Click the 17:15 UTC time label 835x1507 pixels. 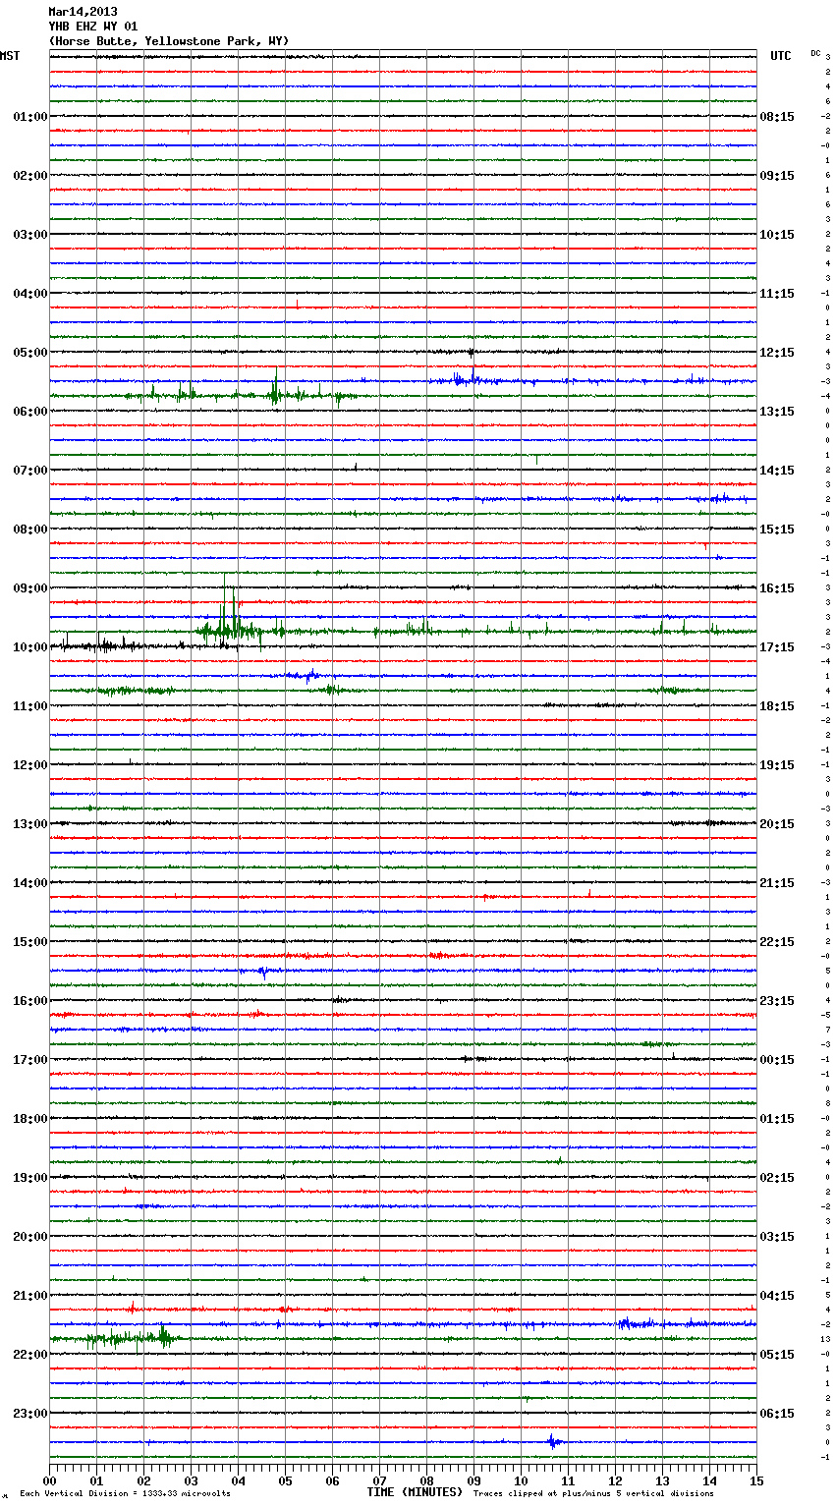coord(777,647)
